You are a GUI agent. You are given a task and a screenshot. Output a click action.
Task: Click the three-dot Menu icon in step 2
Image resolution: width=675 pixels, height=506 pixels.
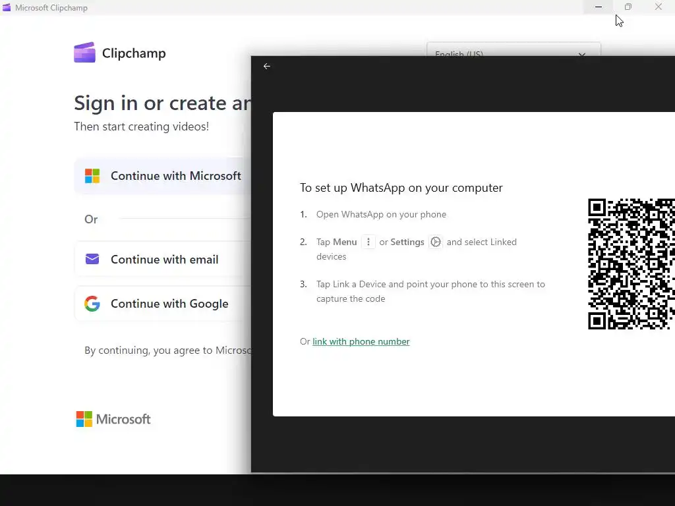click(x=368, y=242)
